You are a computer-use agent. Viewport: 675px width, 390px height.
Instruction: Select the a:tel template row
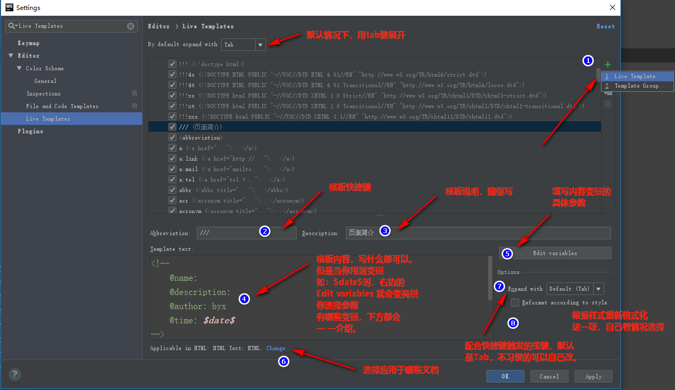pos(375,180)
